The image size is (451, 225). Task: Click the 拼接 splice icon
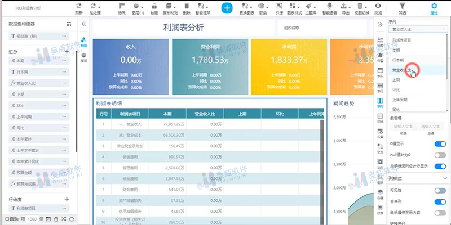(279, 6)
